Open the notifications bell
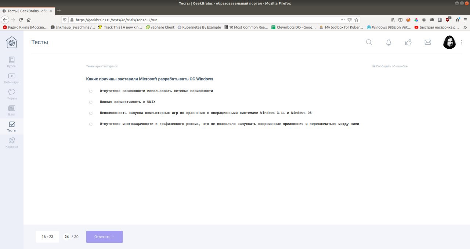The image size is (470, 249). point(388,42)
